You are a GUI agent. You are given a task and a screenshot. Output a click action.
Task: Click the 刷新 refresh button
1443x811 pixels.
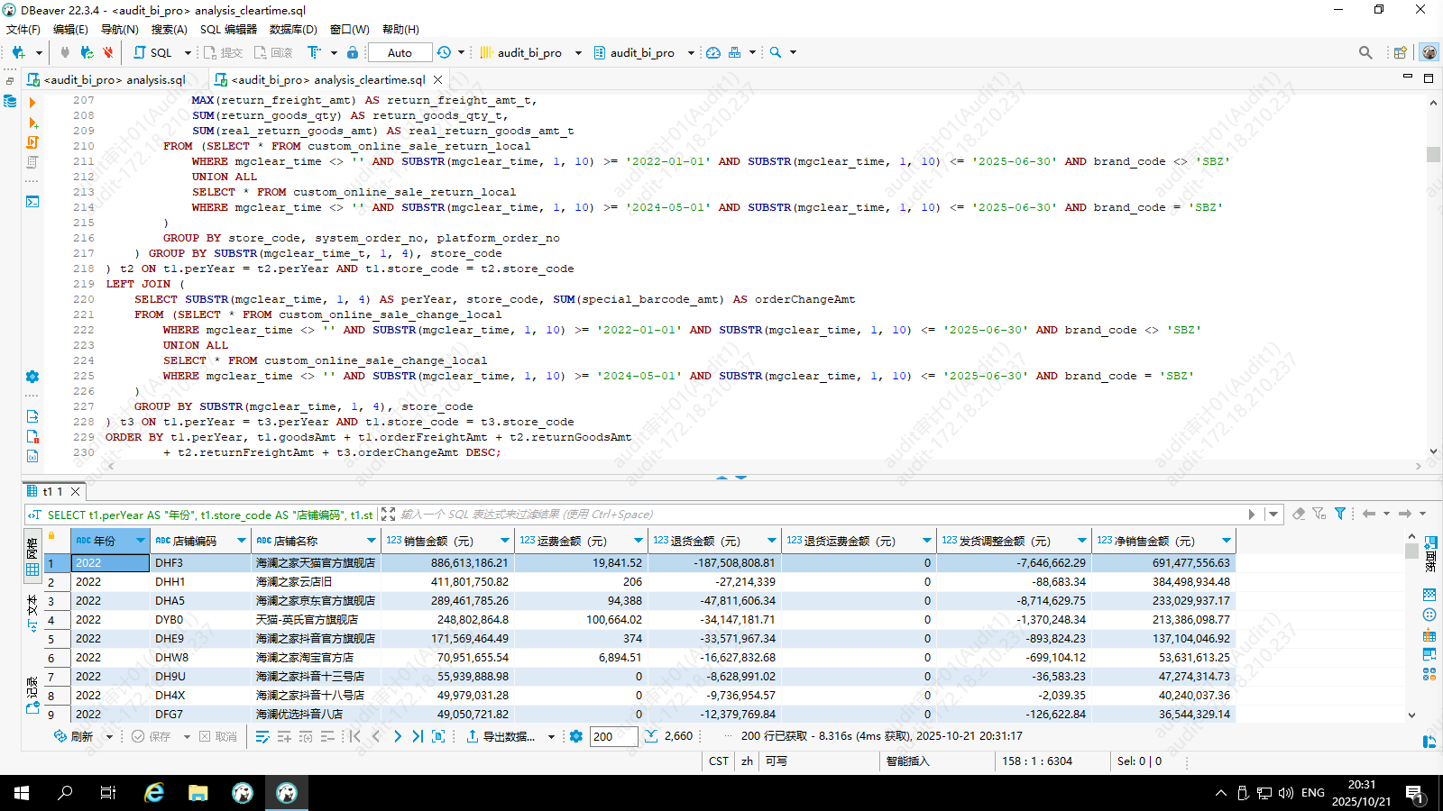[x=74, y=736]
